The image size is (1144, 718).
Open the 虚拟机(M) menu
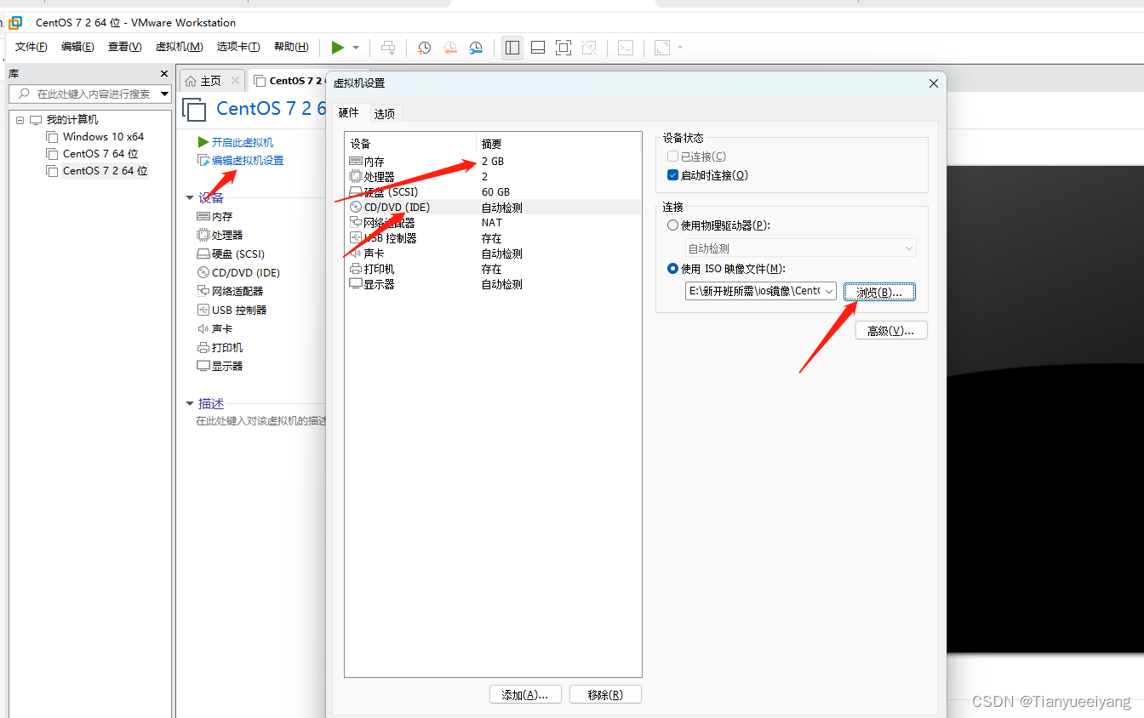[x=179, y=46]
